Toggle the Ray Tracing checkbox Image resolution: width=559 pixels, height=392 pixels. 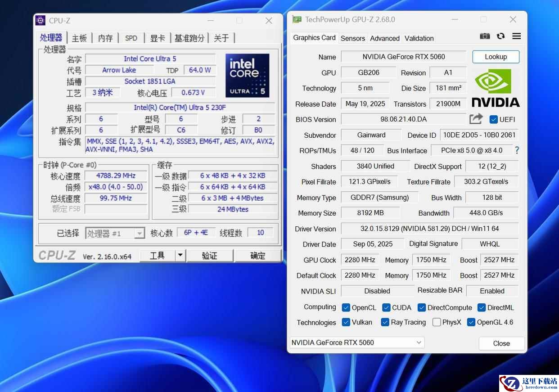(x=385, y=322)
